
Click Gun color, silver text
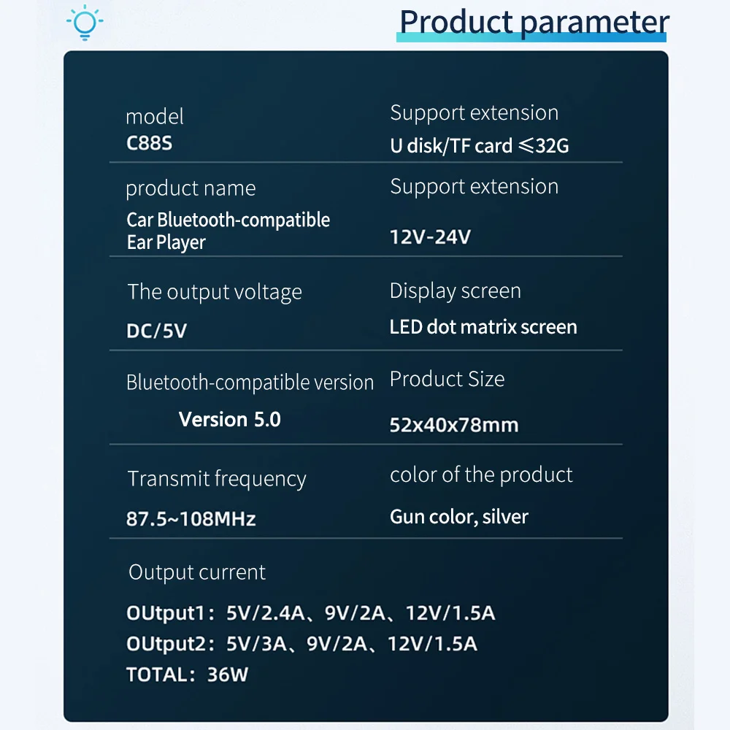click(x=459, y=517)
